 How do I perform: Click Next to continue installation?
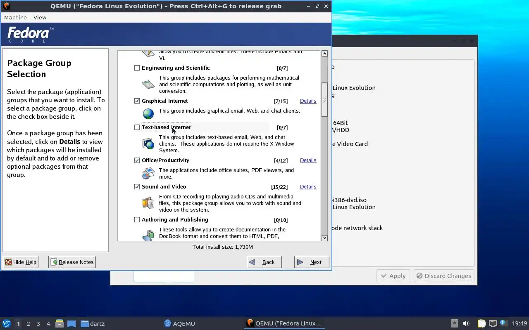312,262
